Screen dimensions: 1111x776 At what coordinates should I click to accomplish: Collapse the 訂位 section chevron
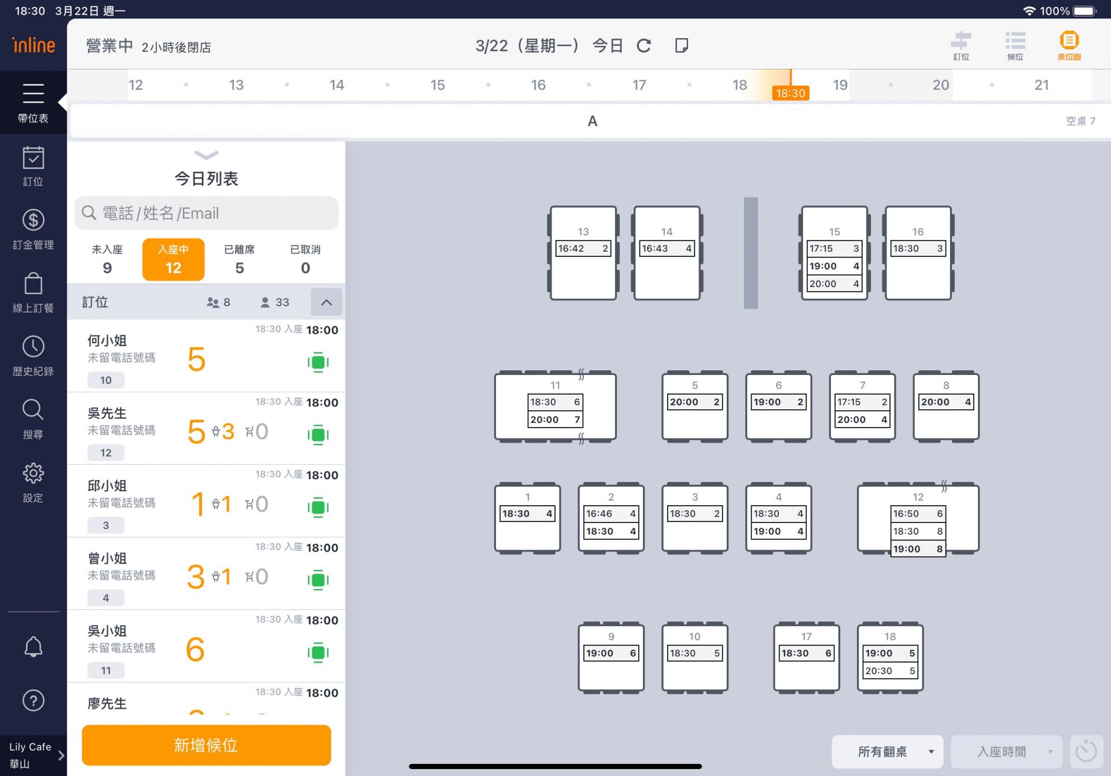click(326, 302)
